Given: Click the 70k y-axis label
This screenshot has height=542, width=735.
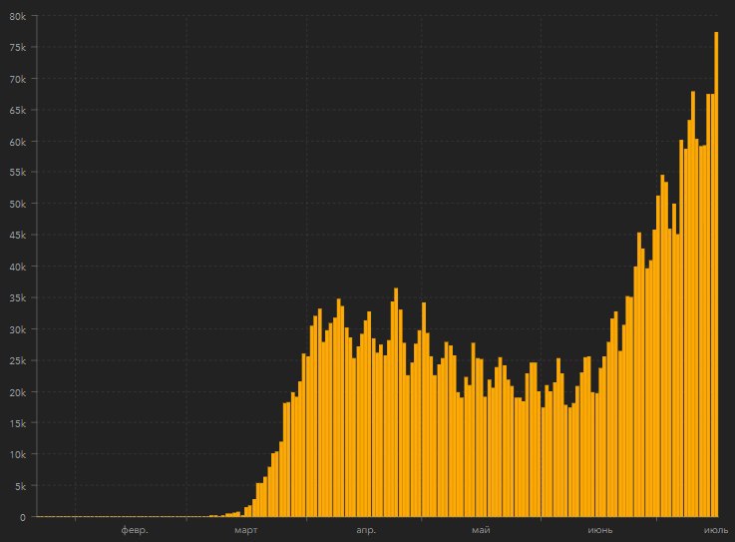Looking at the screenshot, I should point(17,79).
